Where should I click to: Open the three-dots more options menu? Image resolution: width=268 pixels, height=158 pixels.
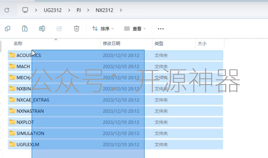pos(161,29)
